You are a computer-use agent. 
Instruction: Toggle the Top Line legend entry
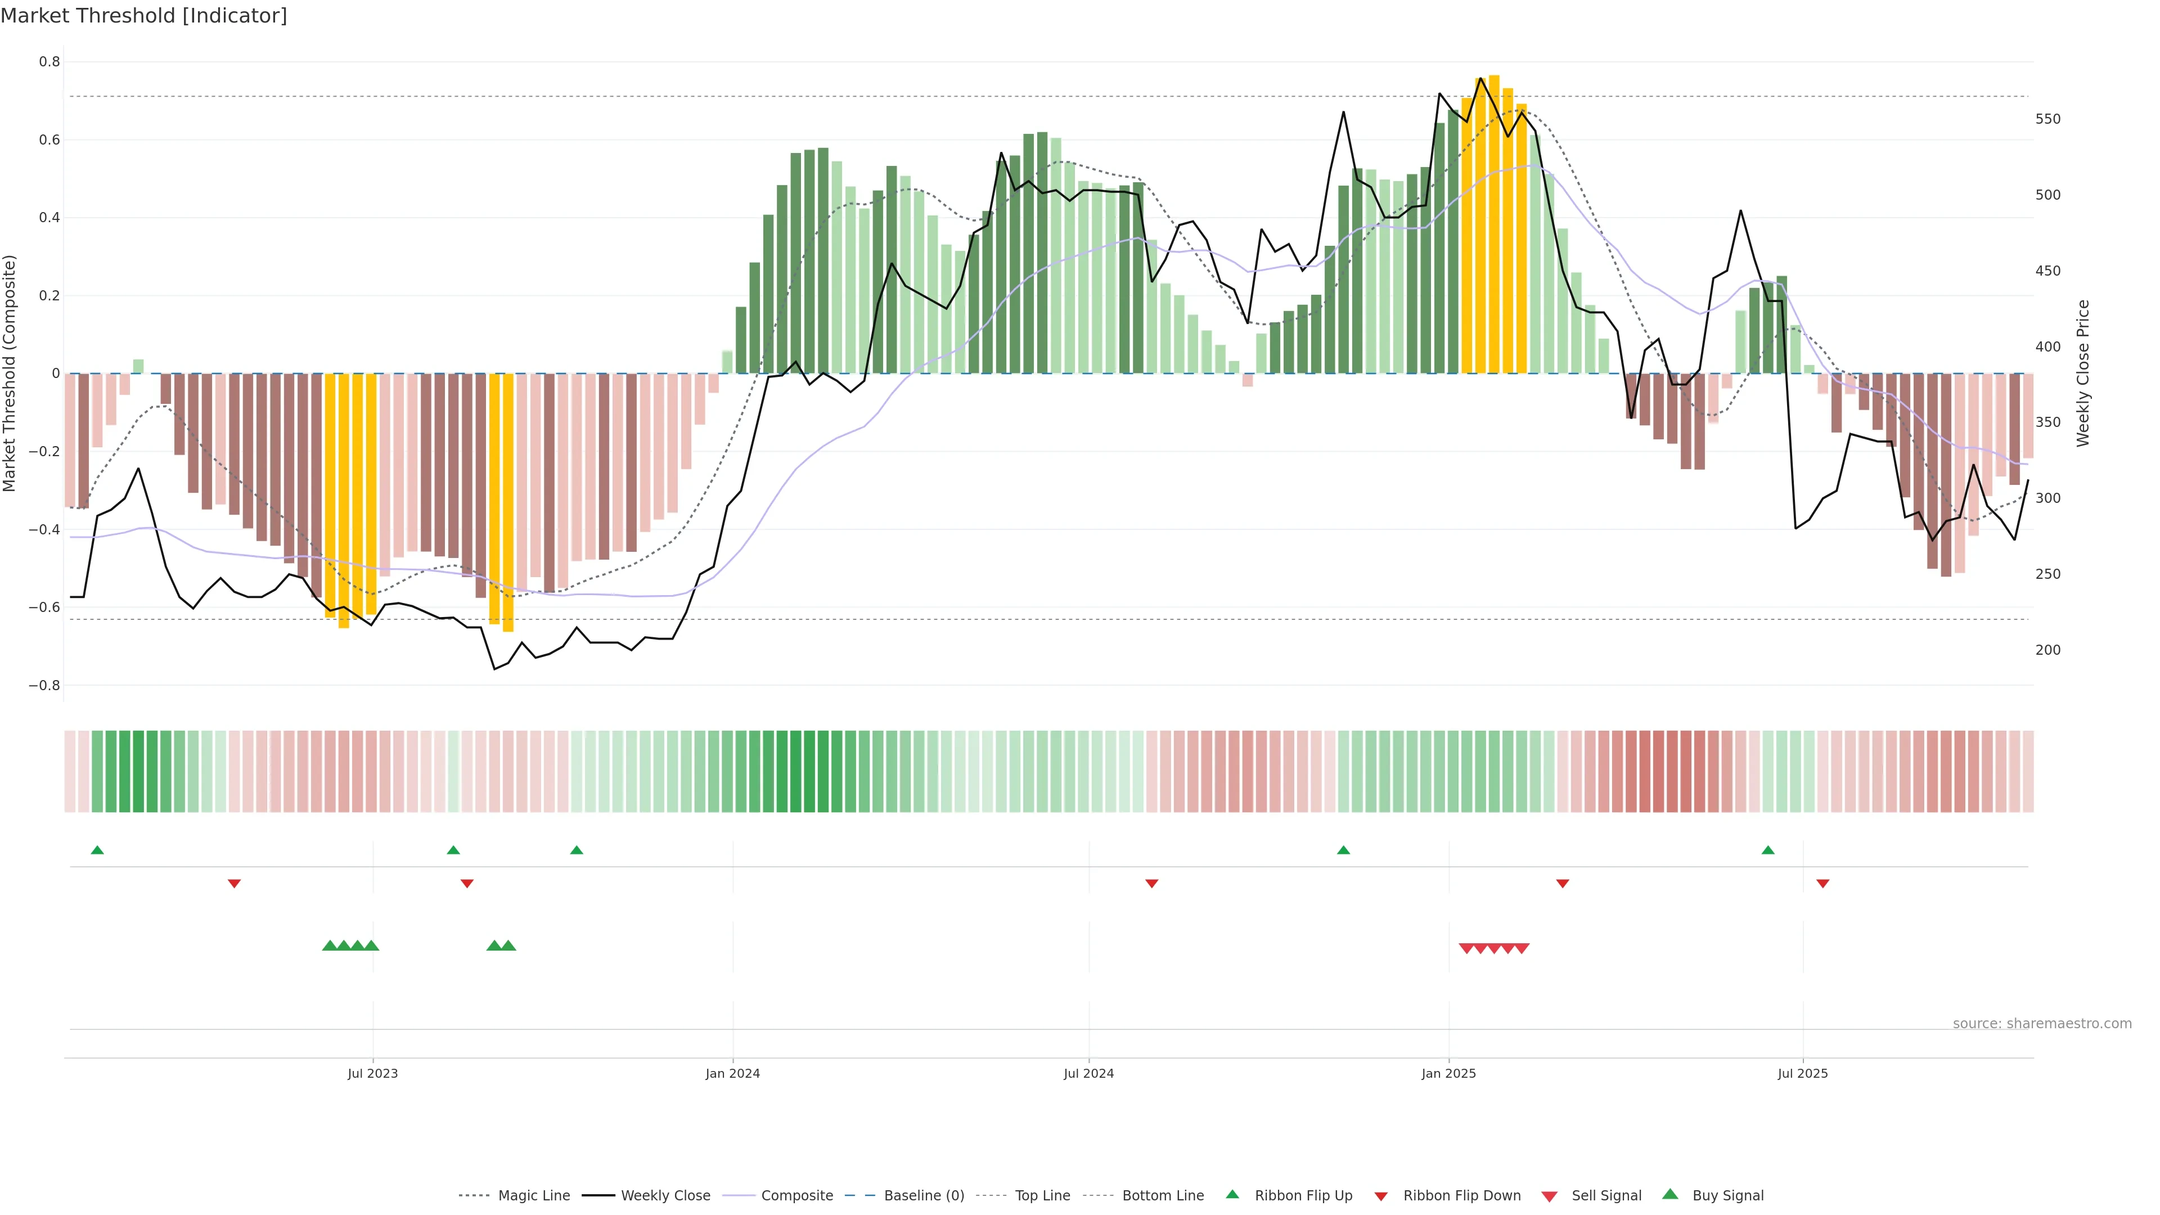tap(1042, 1196)
